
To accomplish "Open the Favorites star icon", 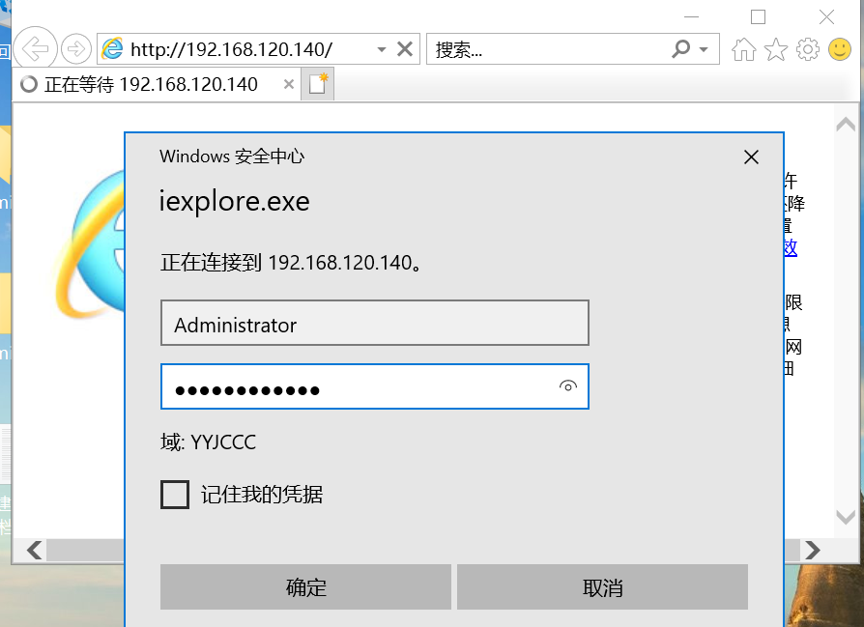I will pyautogui.click(x=775, y=49).
